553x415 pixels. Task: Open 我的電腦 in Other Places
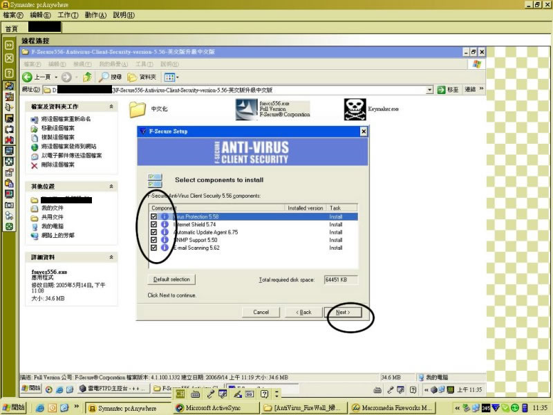click(53, 226)
